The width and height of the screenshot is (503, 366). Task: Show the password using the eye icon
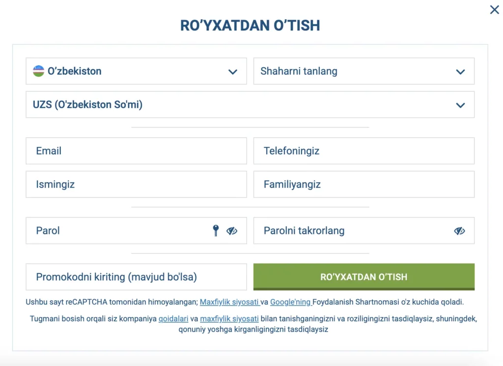[x=232, y=230]
